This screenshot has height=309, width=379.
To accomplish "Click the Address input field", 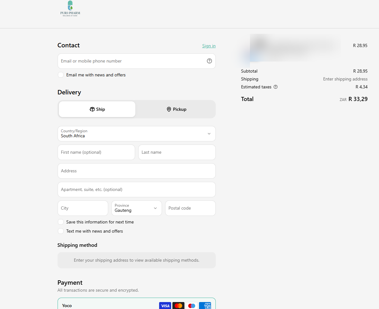I will 137,171.
